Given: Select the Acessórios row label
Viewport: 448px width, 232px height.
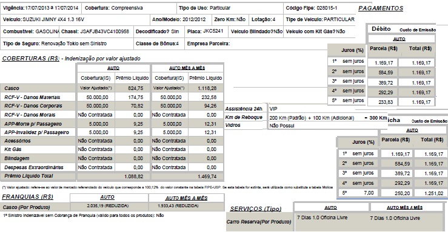Looking at the screenshot, I should point(18,141).
